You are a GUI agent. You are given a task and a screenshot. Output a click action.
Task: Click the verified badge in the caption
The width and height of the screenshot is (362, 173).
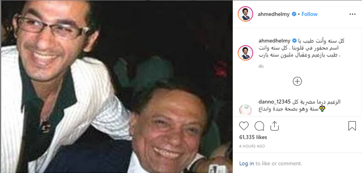[294, 41]
